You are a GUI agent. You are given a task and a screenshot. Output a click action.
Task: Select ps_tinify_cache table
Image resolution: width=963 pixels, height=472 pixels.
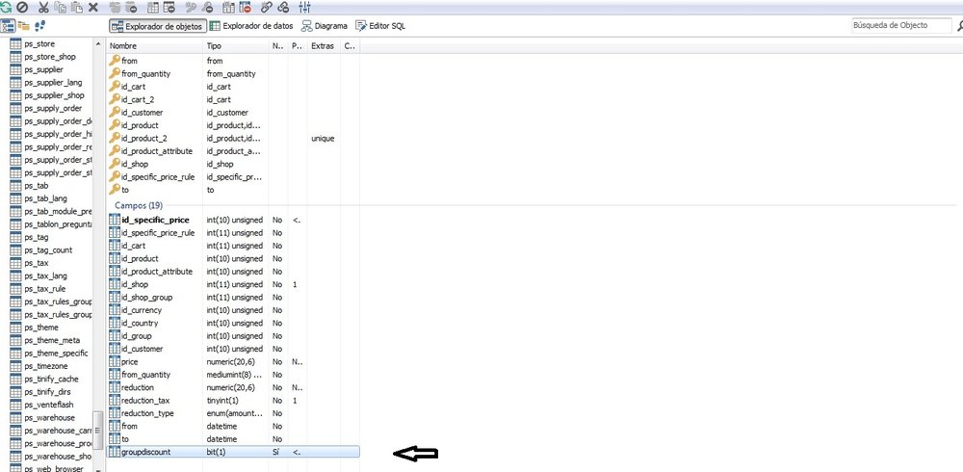pos(52,380)
